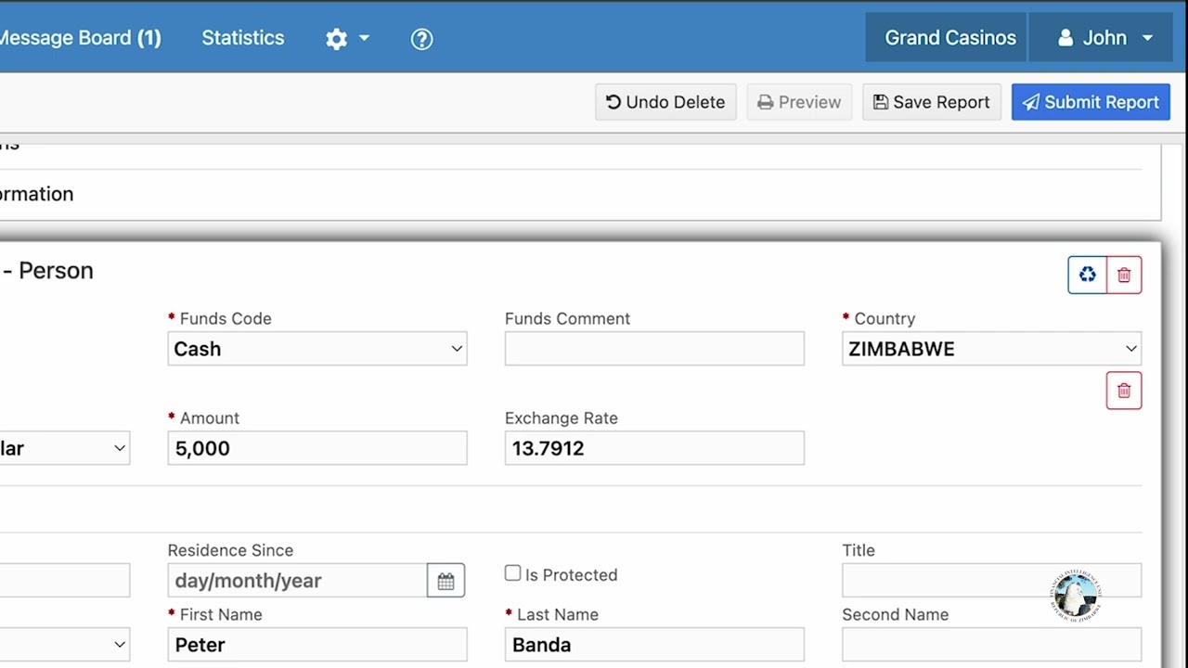Submit the report

click(1091, 102)
